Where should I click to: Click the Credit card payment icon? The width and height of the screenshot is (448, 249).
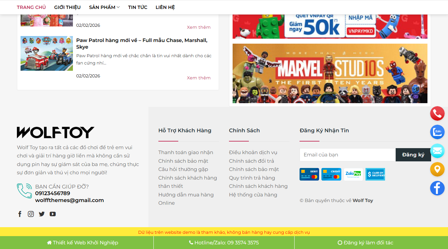click(x=331, y=174)
